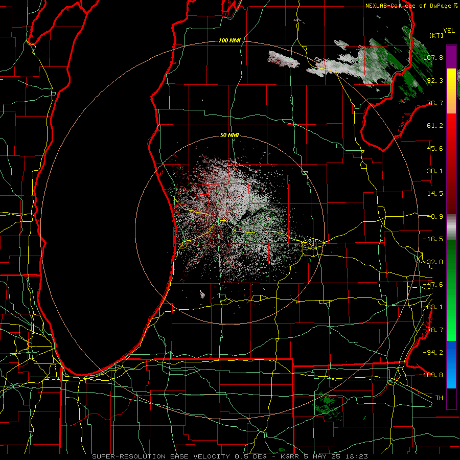
Task: Click the 30.1 legend value
Action: 435,171
